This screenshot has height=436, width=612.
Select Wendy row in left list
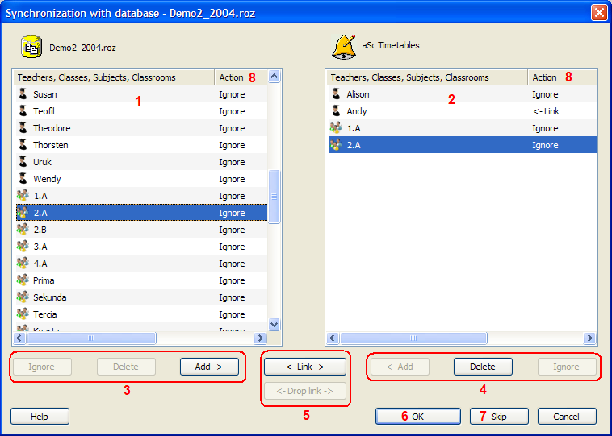(121, 179)
